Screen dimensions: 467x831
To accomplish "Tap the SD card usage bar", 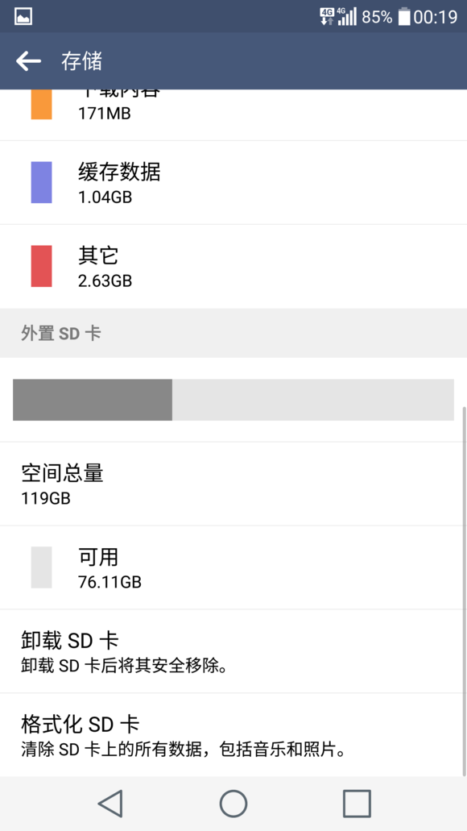I will (x=233, y=400).
